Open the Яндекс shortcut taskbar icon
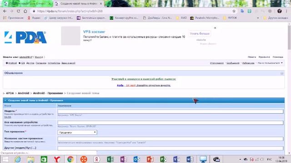 pyautogui.click(x=97, y=159)
